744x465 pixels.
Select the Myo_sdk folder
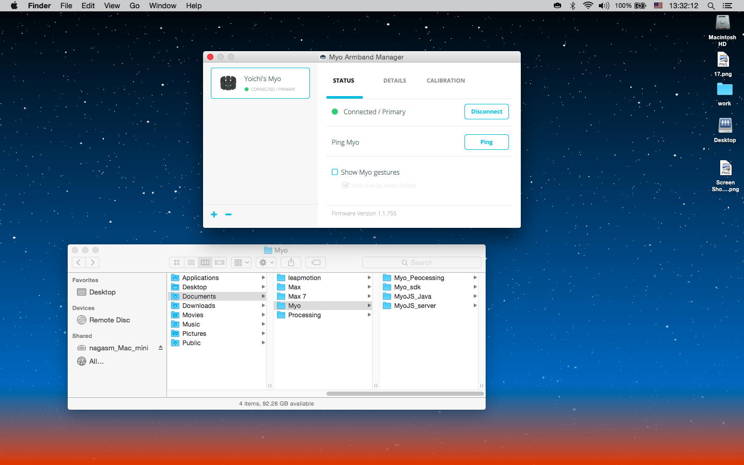[x=408, y=287]
